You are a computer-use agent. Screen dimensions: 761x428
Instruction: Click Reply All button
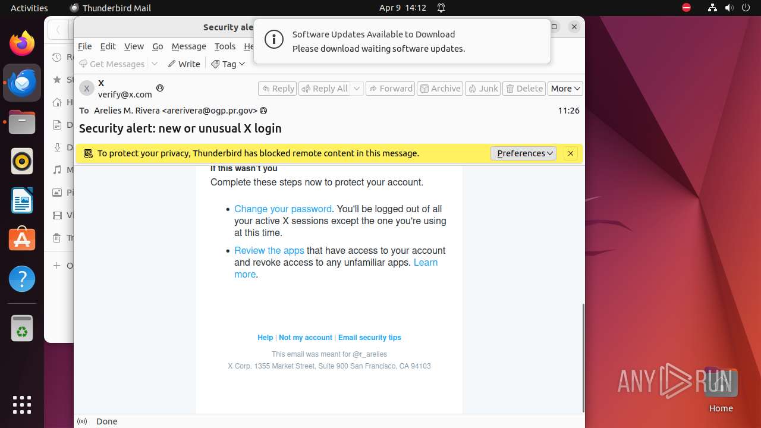pos(325,89)
